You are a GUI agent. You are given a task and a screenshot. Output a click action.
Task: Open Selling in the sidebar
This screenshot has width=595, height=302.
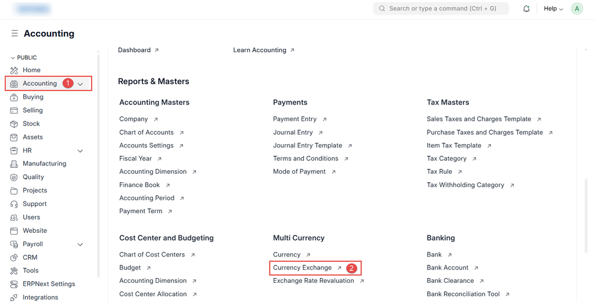pos(33,110)
